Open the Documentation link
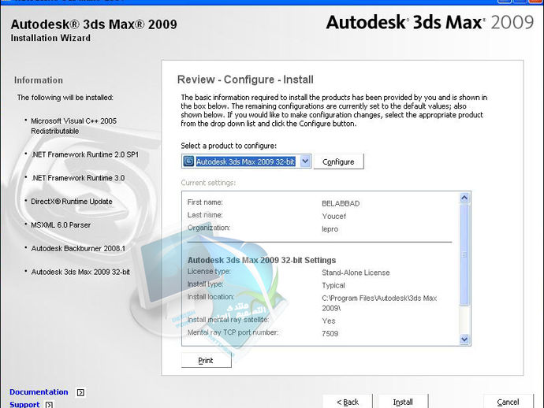This screenshot has width=544, height=408. (x=39, y=391)
